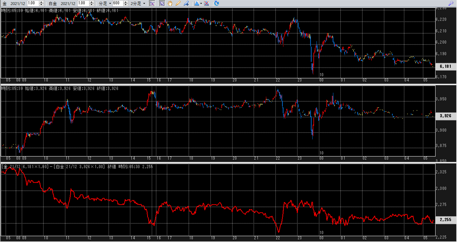Viewport: 457px width, 242px height.
Task: Decrease the 白金 multiplier with down arrow
Action: coord(91,5)
